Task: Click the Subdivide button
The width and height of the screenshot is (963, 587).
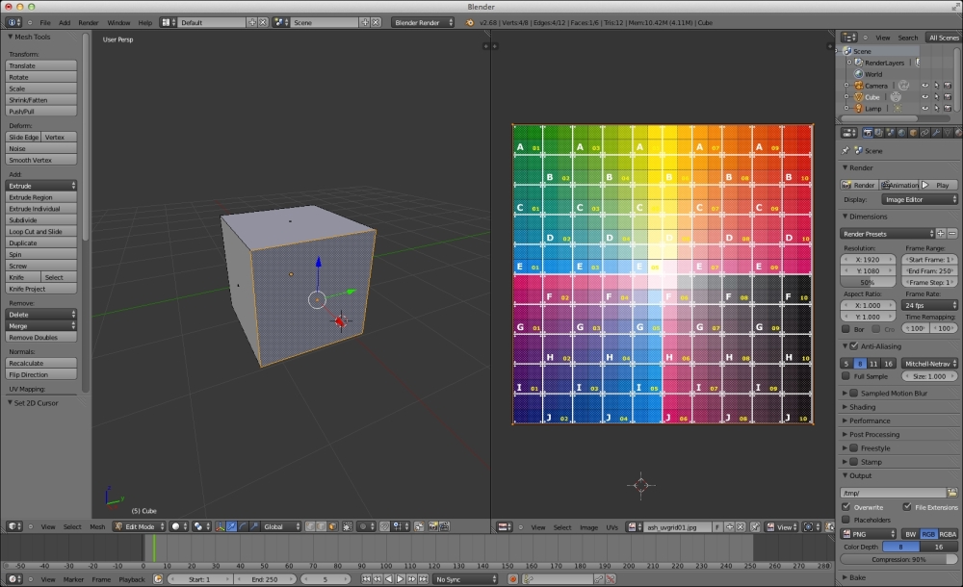Action: click(41, 219)
